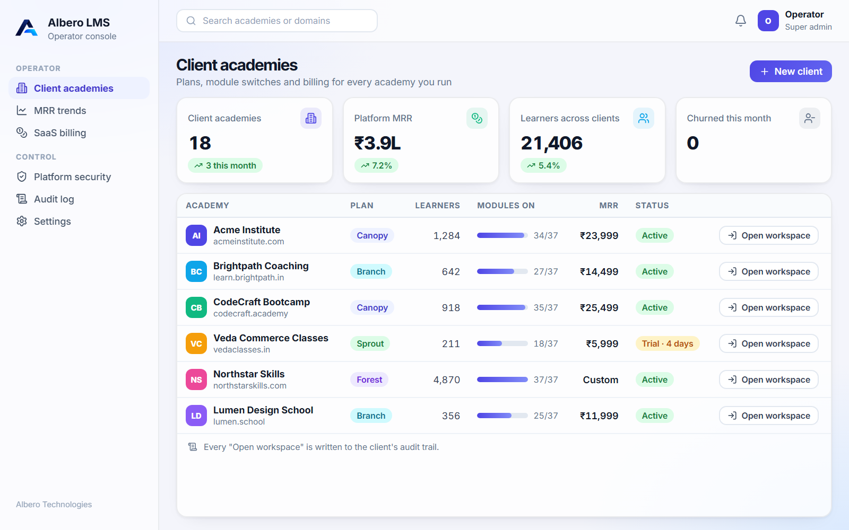Click the Settings gear icon
This screenshot has width=849, height=530.
pos(22,221)
